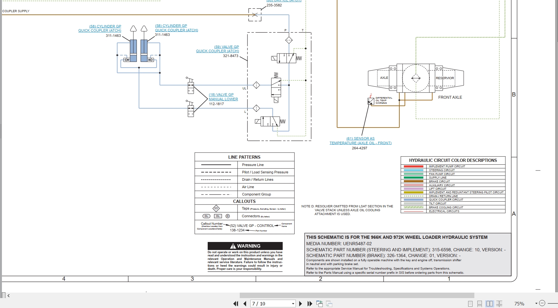
Task: Click the 75% zoom value
Action: pos(519,304)
